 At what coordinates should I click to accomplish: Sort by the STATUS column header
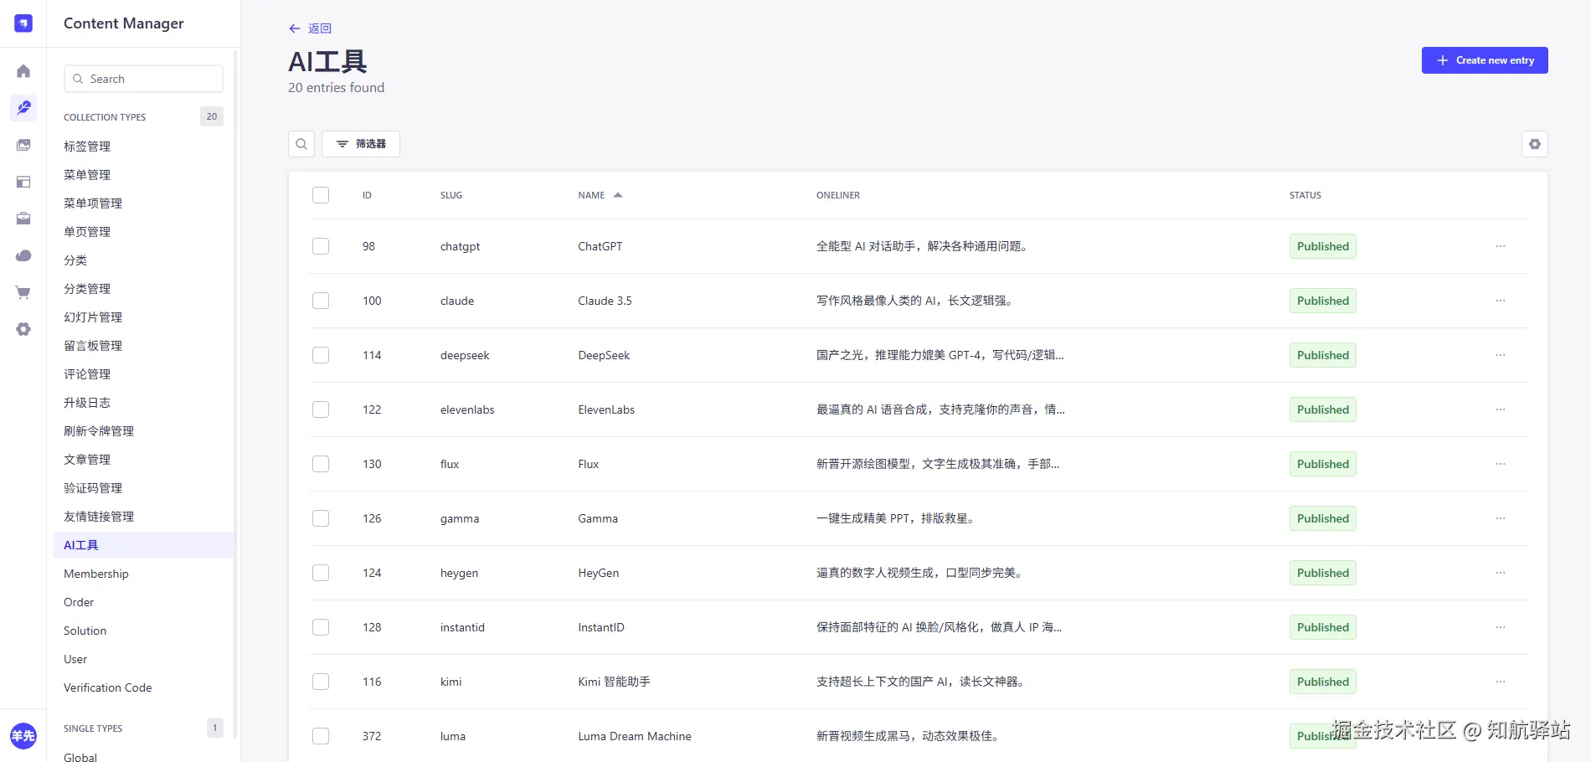(1305, 195)
